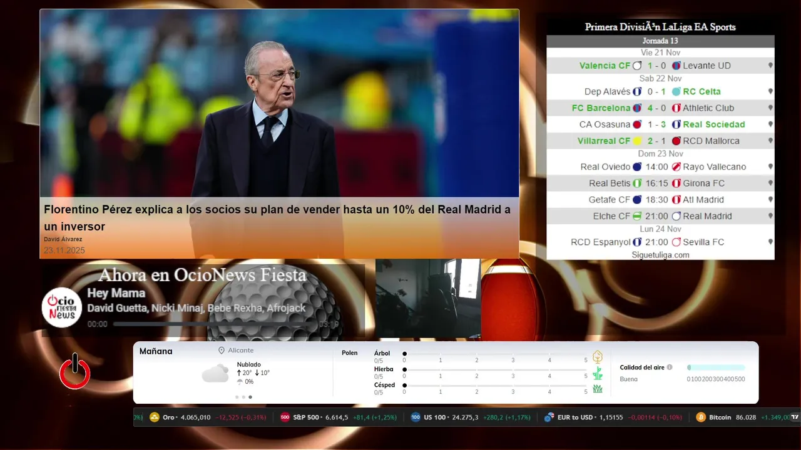
Task: Click the location pin beside Alicante
Action: 222,351
